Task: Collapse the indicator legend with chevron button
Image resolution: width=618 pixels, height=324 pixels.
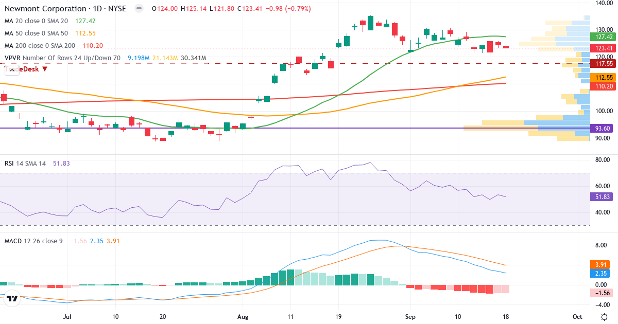Action: click(11, 70)
